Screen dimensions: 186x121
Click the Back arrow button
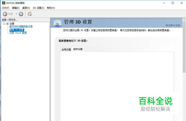point(5,14)
